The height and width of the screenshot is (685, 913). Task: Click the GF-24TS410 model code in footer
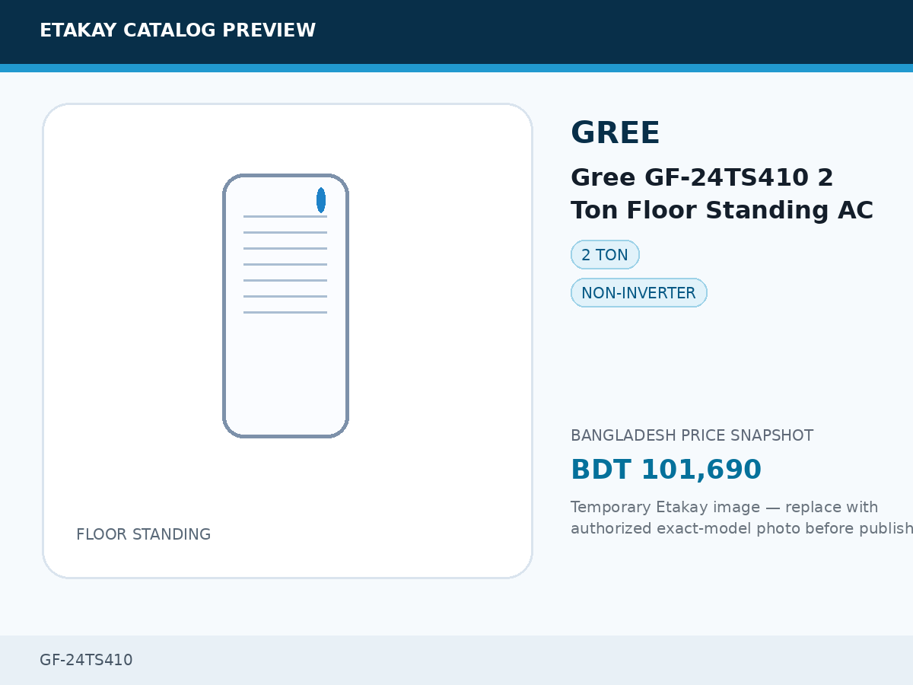pos(86,660)
